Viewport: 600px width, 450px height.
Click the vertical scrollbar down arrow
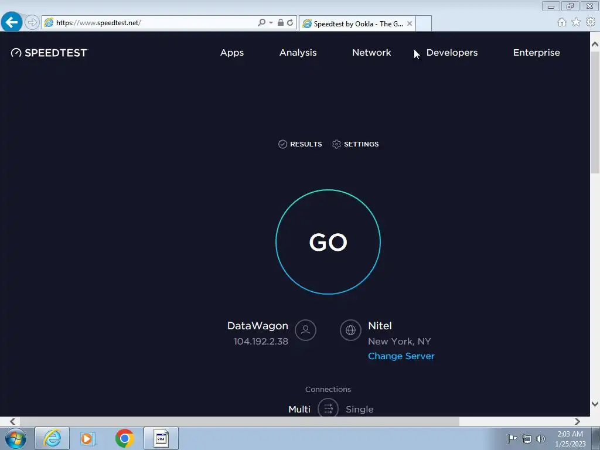point(595,404)
